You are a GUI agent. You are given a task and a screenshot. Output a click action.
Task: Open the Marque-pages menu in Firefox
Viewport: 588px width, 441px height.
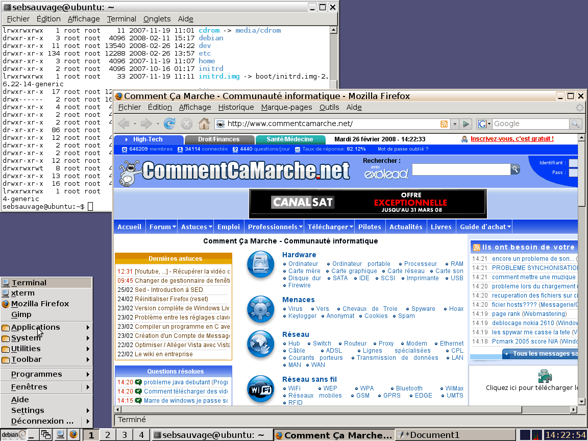point(286,107)
